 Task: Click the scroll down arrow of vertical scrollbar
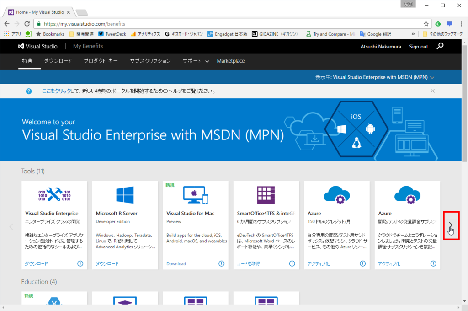(465, 301)
